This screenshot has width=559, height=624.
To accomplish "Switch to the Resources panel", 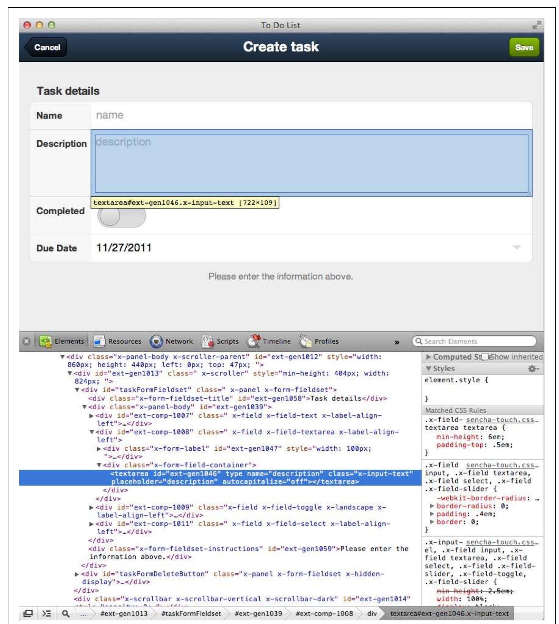I will pos(117,341).
